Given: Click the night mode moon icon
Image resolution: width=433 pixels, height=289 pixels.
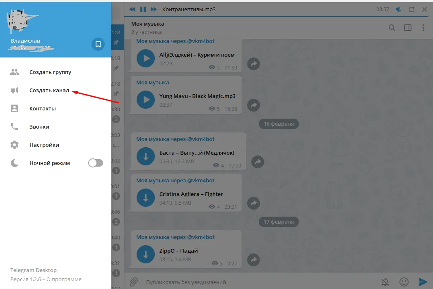Looking at the screenshot, I should (14, 163).
